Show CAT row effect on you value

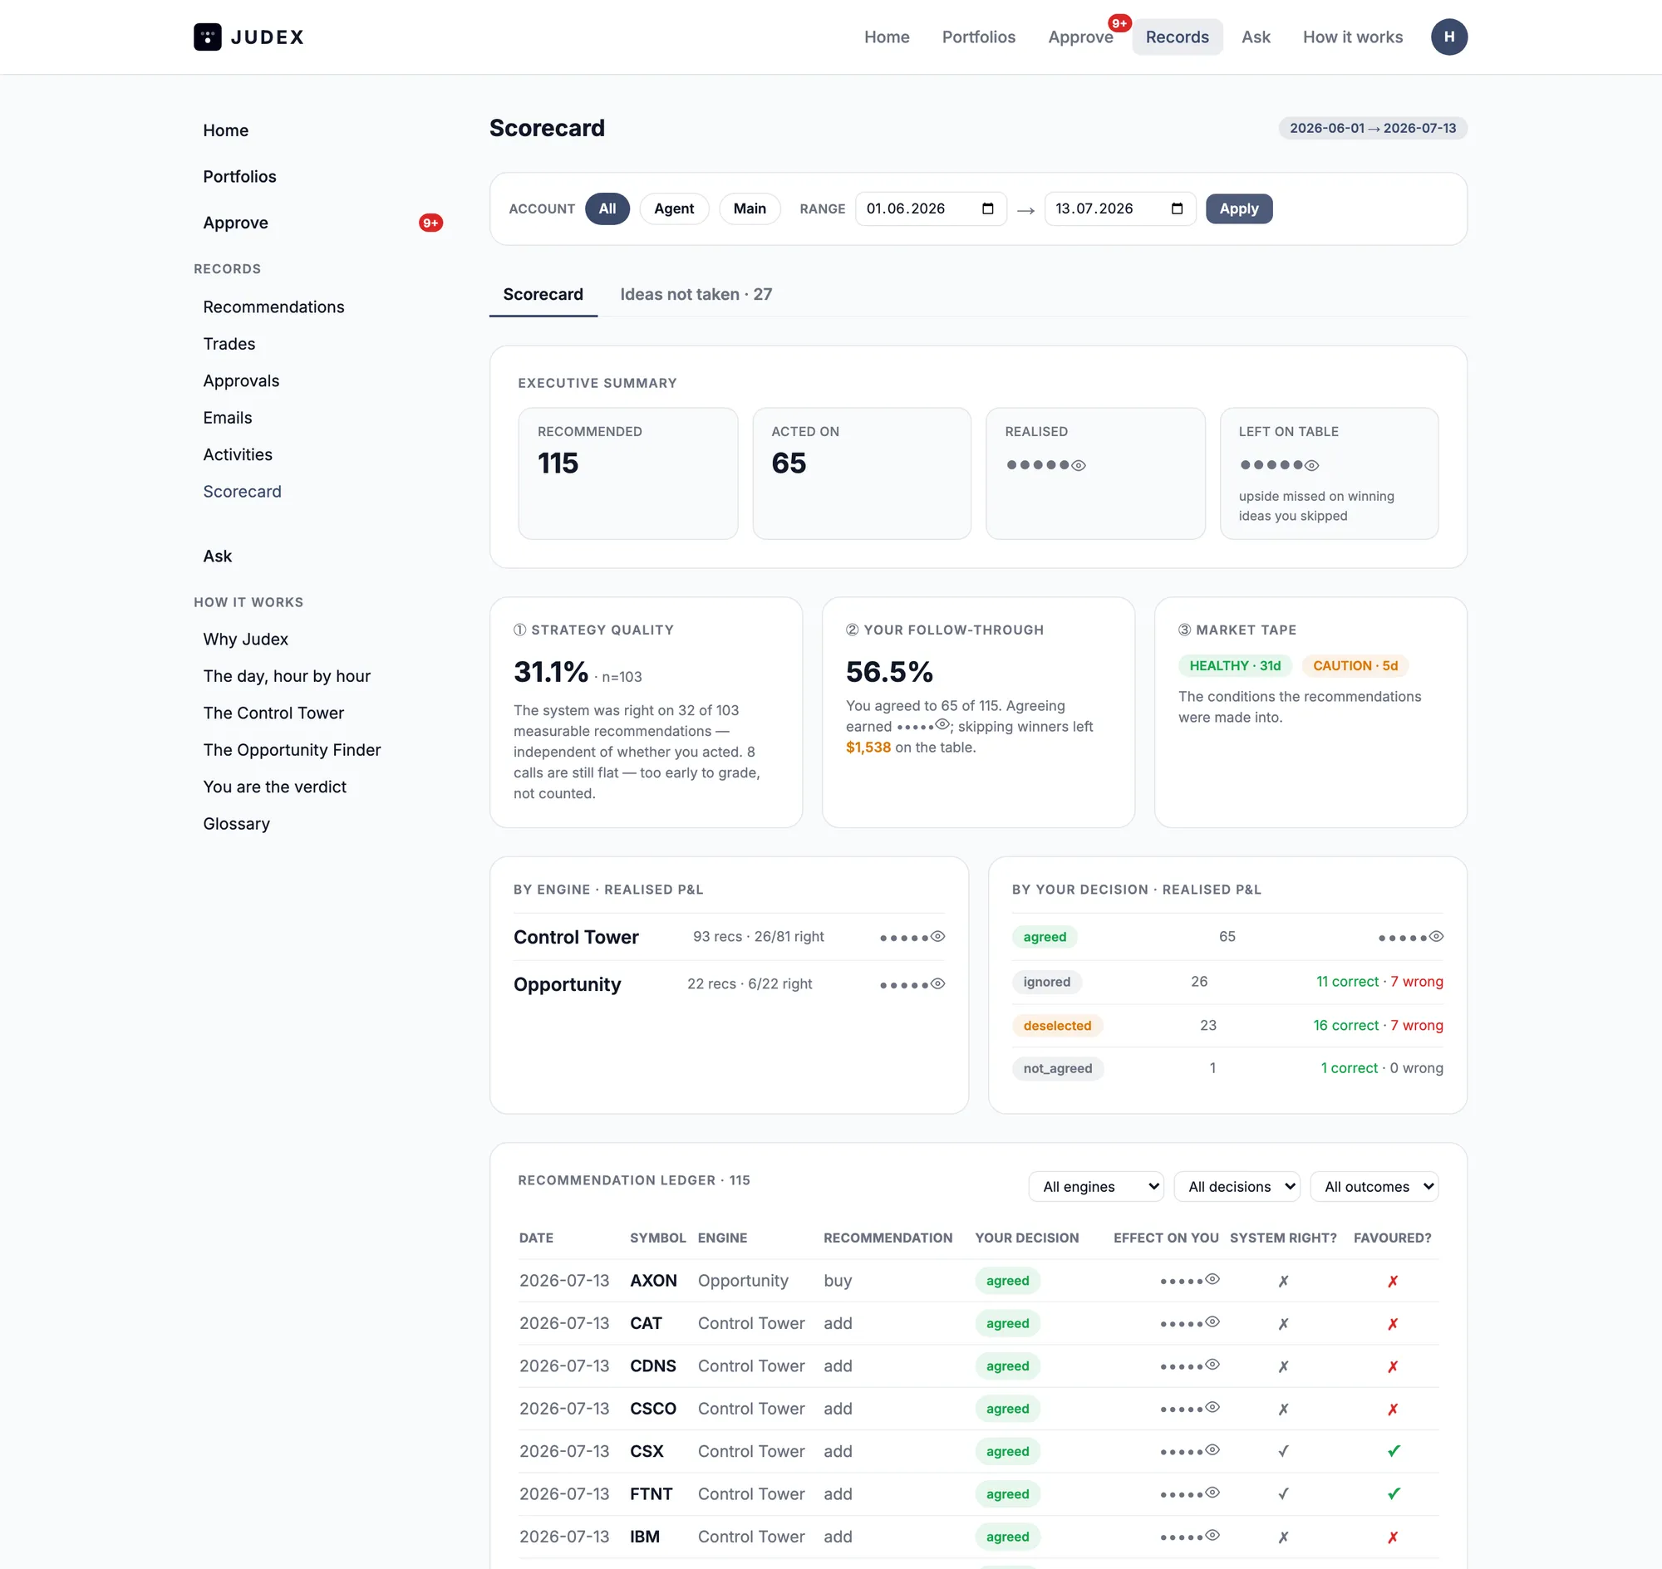point(1212,1321)
